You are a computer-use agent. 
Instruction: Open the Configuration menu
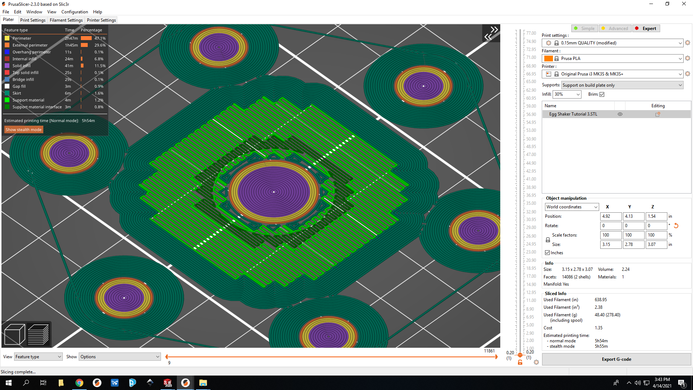74,12
